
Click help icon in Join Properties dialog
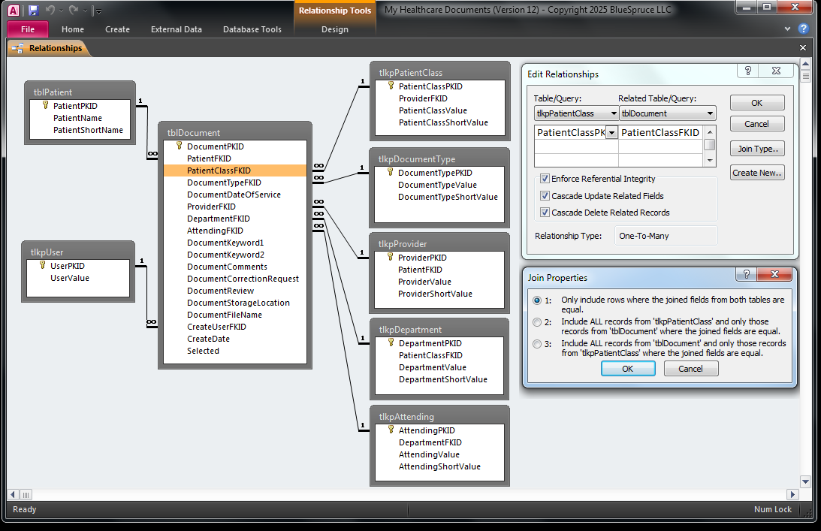(747, 276)
